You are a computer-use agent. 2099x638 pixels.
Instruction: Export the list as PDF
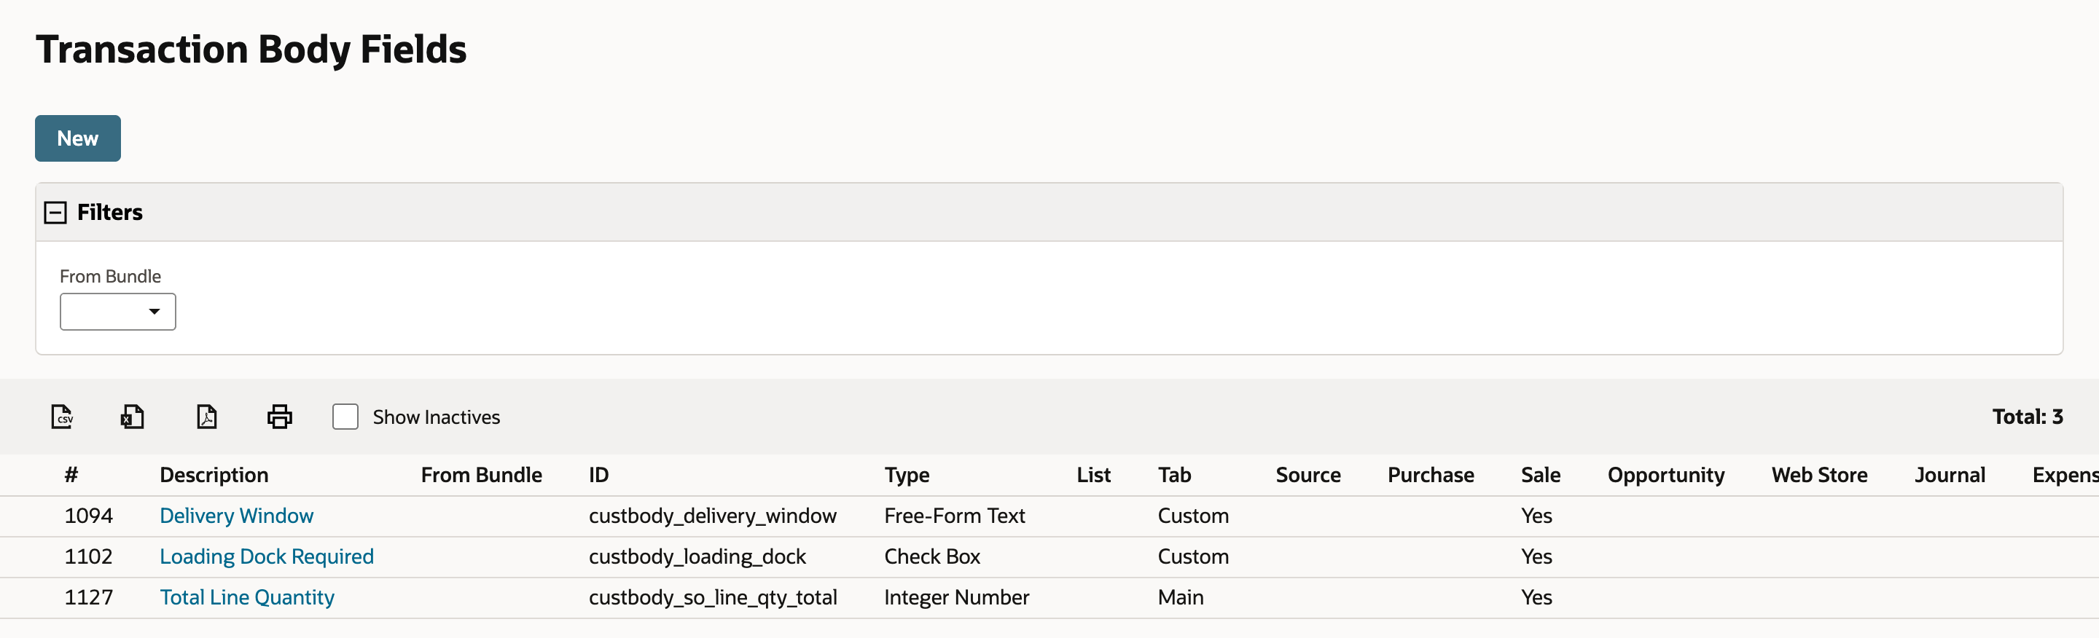[x=207, y=417]
